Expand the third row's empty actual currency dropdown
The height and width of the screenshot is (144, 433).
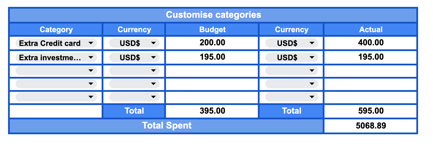click(x=291, y=70)
